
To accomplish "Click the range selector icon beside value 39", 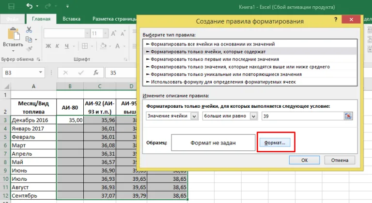I will click(x=348, y=116).
